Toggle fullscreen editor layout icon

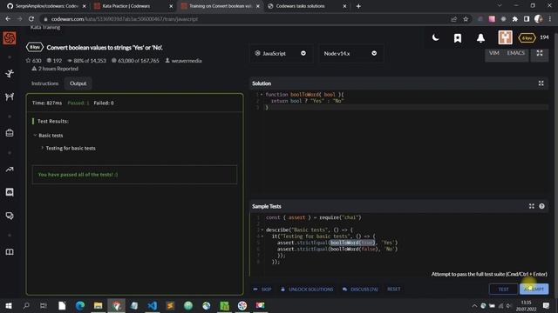(540, 53)
